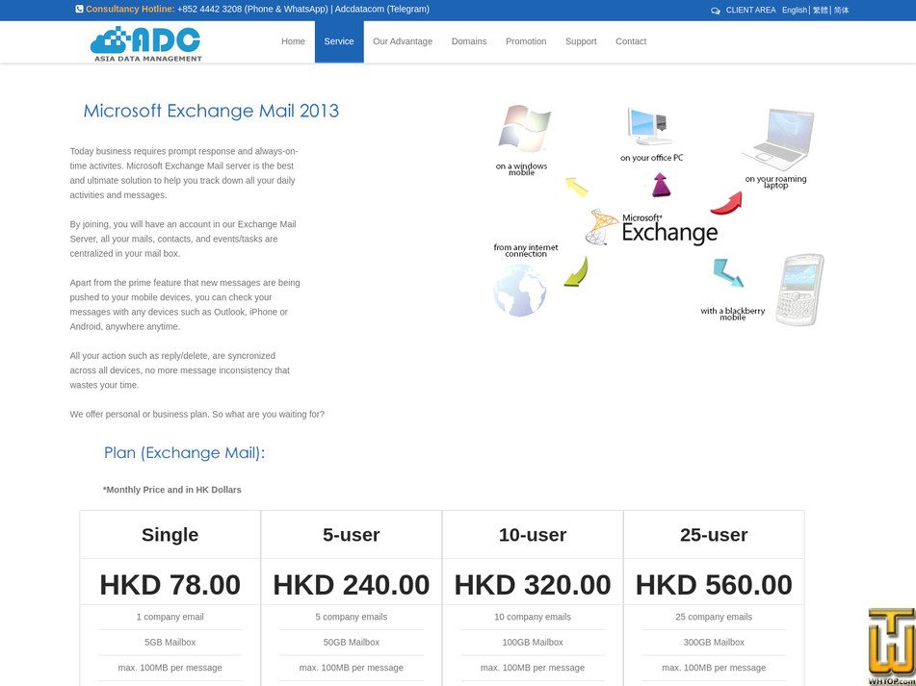Open the Domains menu
Image resolution: width=916 pixels, height=686 pixels.
(x=468, y=41)
